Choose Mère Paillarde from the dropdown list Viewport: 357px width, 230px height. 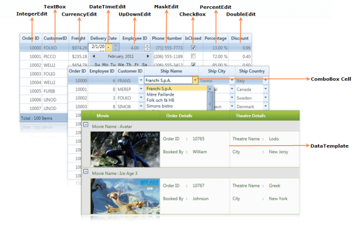coord(176,94)
